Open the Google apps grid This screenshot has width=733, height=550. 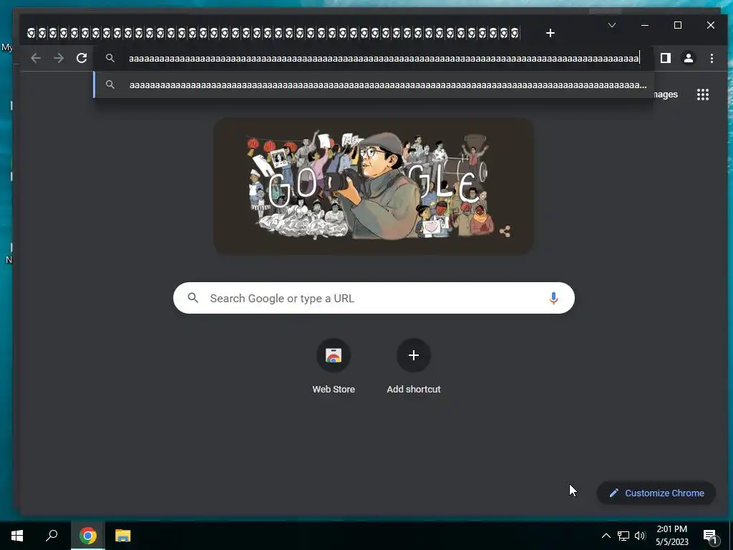click(x=703, y=95)
